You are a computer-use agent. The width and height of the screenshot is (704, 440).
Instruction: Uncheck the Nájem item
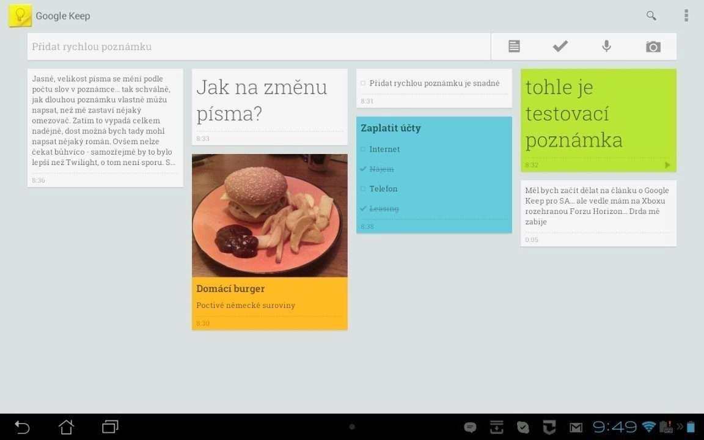point(363,169)
